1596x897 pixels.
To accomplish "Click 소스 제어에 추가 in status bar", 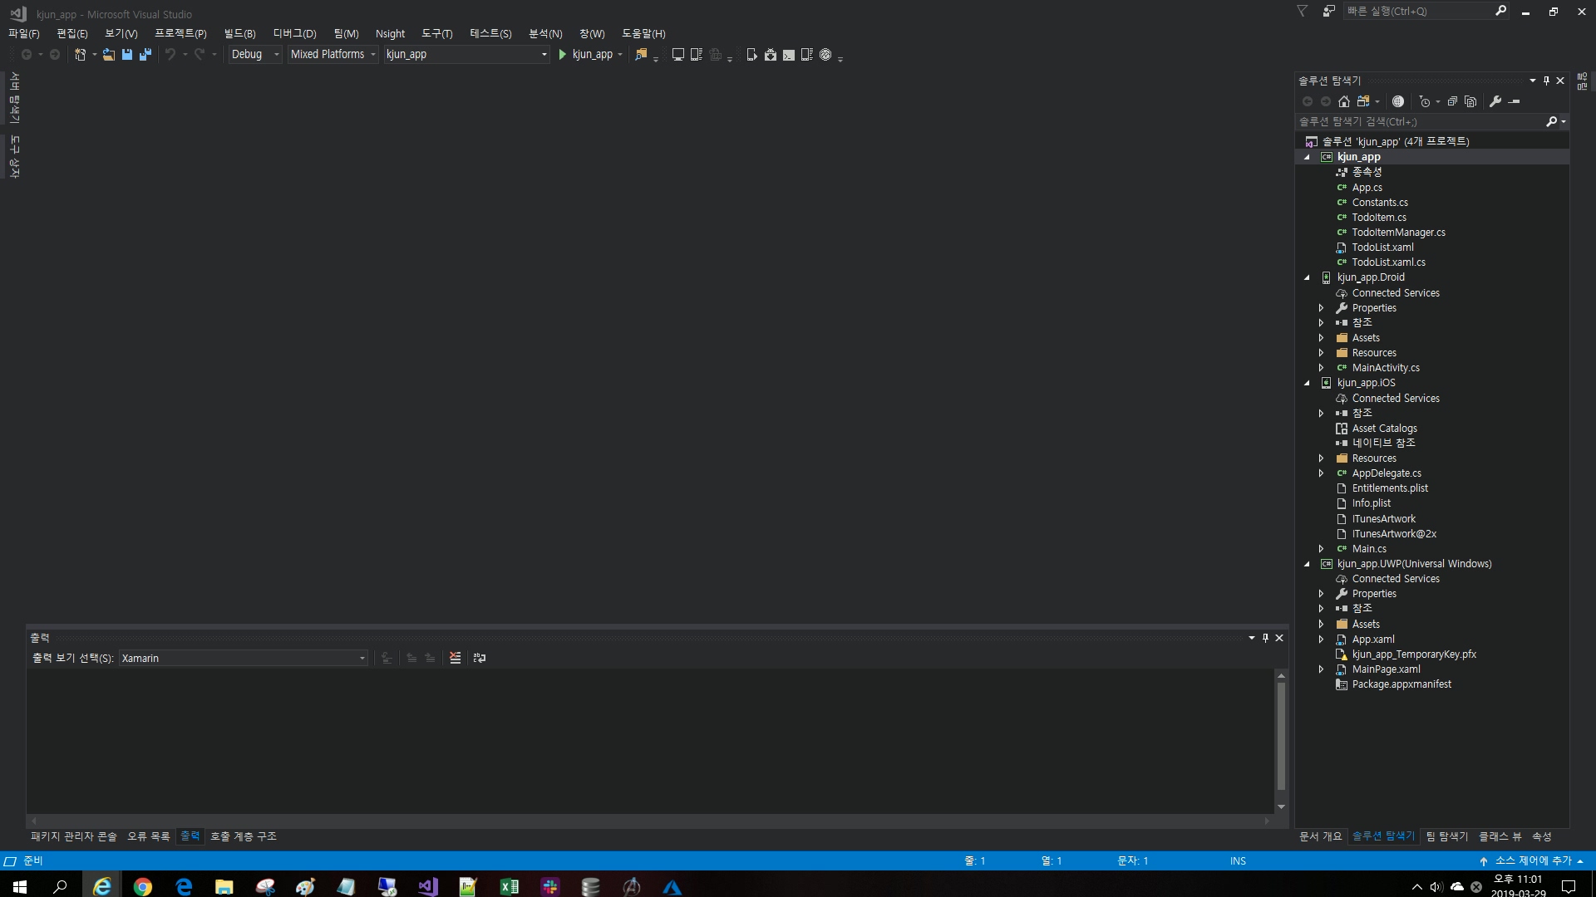I will click(x=1532, y=861).
